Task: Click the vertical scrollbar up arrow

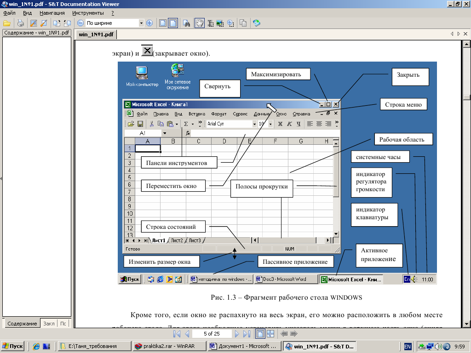Action: pyautogui.click(x=466, y=44)
